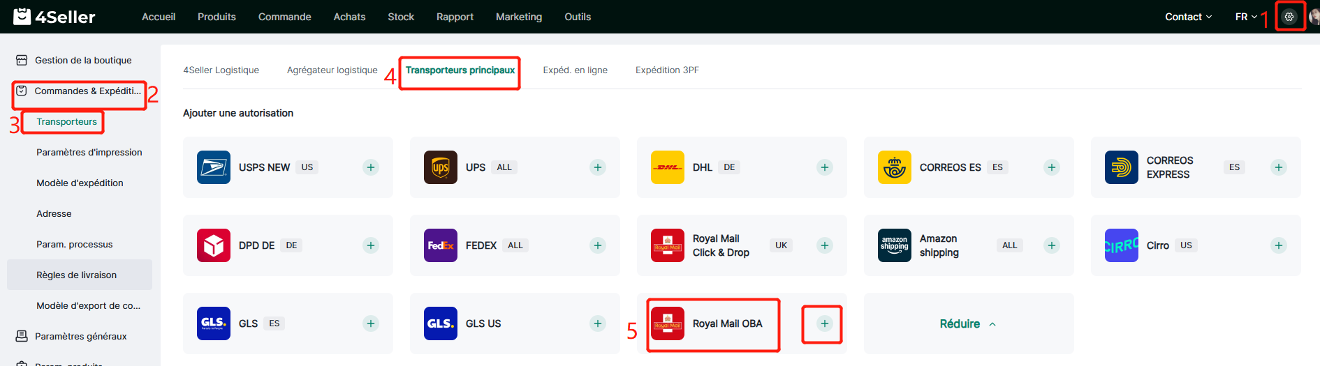The width and height of the screenshot is (1320, 366).
Task: Open the Contact dropdown
Action: click(1187, 17)
